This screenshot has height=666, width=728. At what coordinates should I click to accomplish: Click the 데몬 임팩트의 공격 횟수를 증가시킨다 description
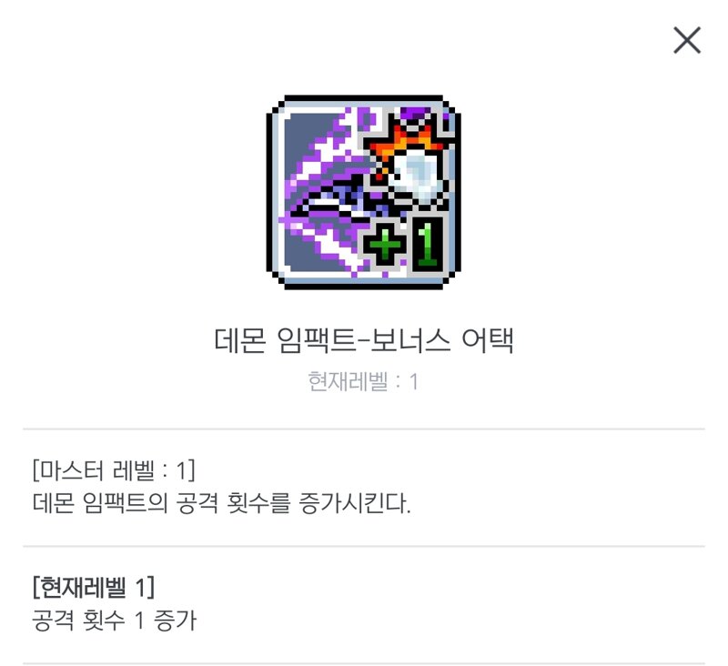[x=221, y=503]
